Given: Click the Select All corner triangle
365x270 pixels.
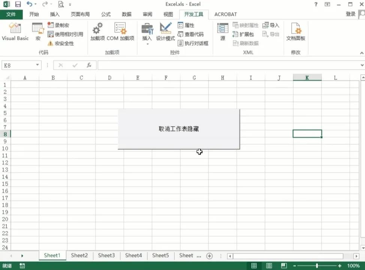Looking at the screenshot, I should (7, 78).
